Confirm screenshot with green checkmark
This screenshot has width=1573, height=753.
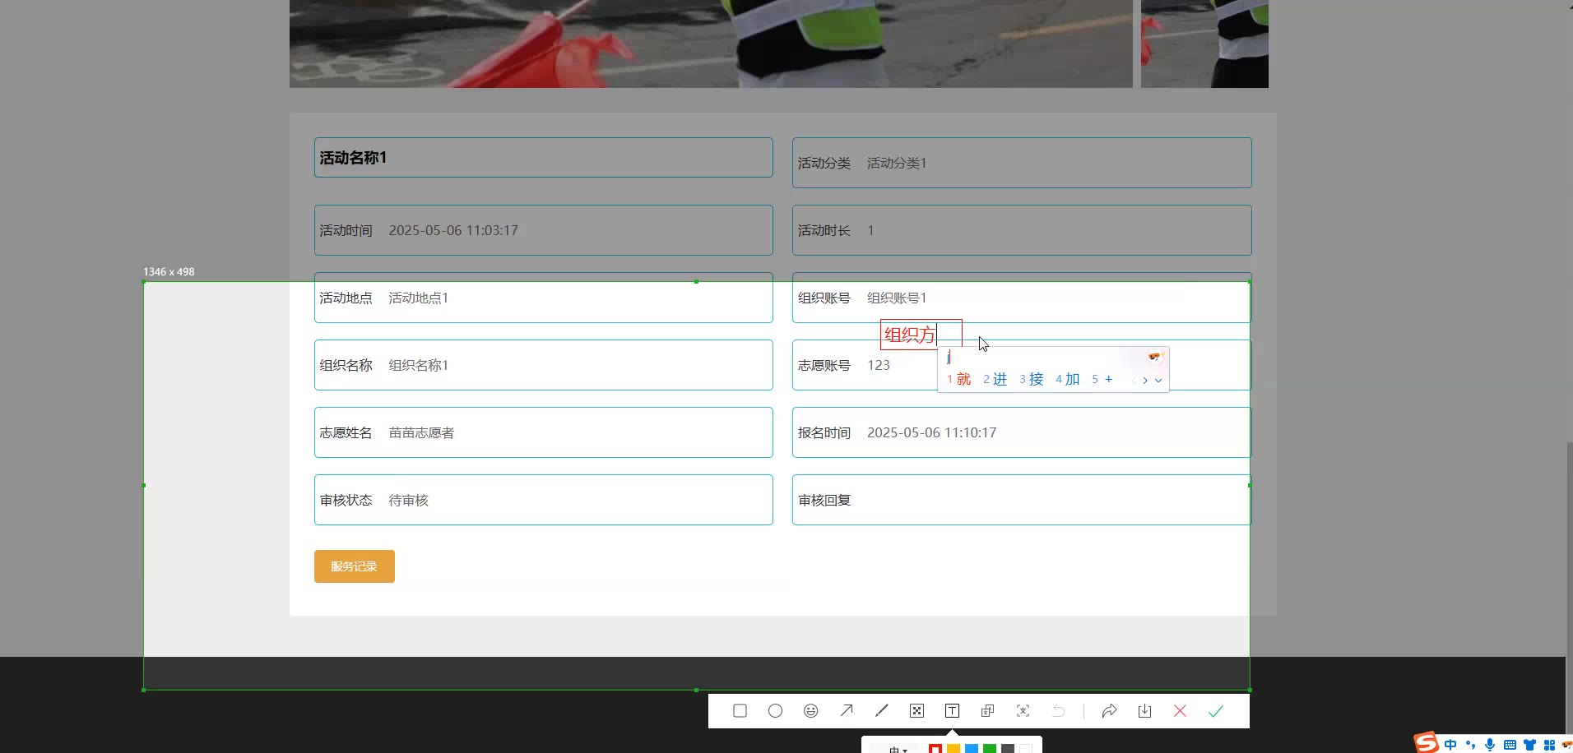1215,711
